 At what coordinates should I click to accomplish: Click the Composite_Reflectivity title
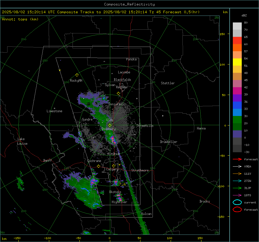[129, 4]
